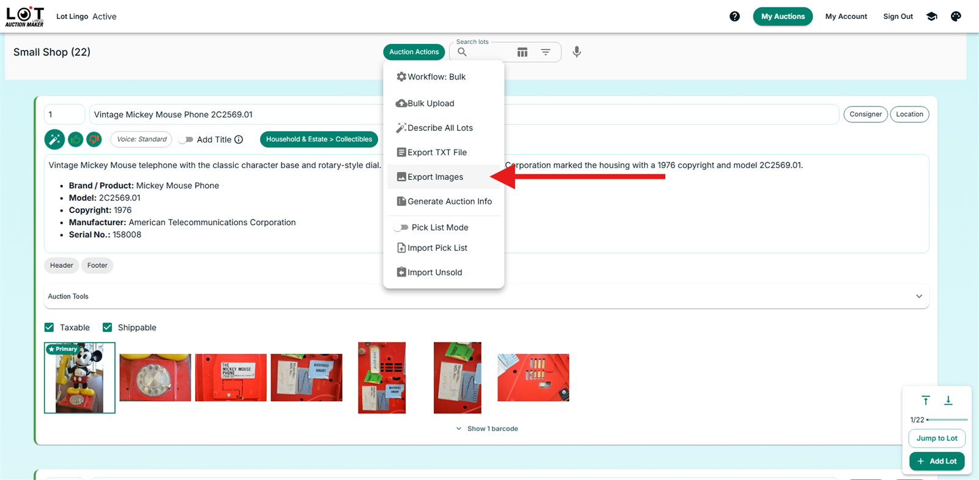Open My Account page
This screenshot has height=480, width=979.
tap(846, 17)
